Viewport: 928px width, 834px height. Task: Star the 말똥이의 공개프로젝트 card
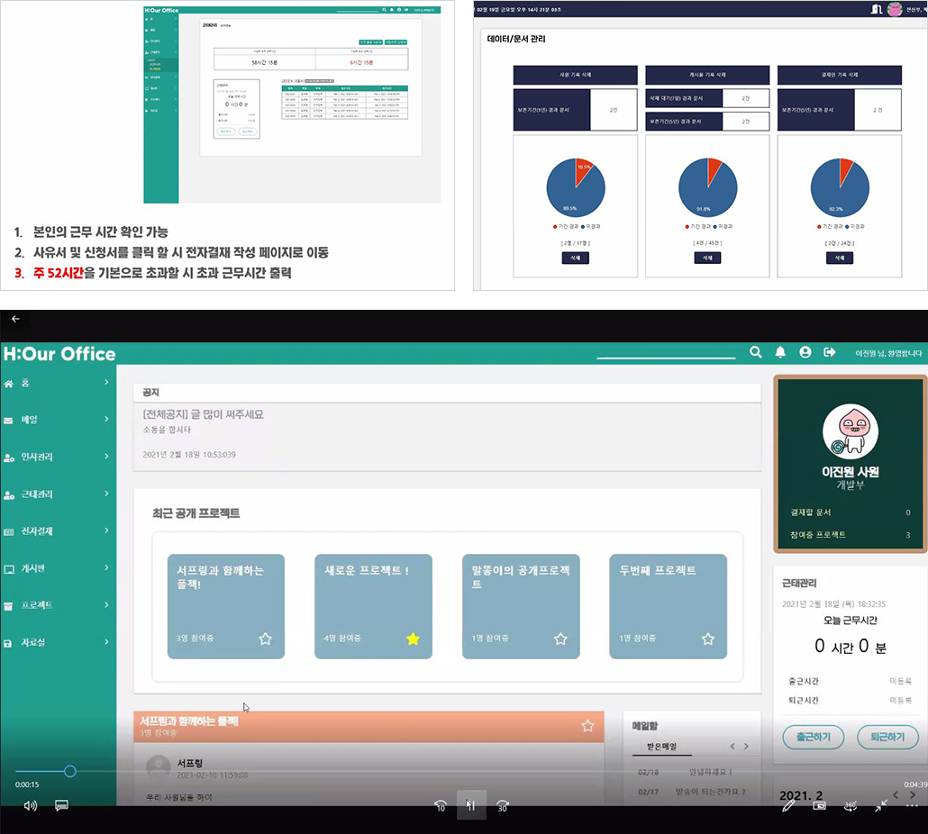(x=560, y=639)
